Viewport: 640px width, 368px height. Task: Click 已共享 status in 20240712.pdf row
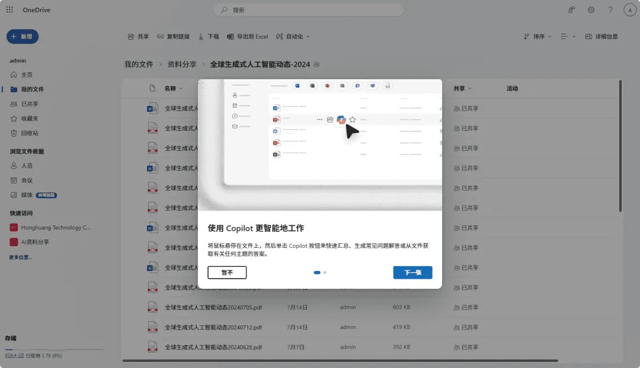click(466, 327)
